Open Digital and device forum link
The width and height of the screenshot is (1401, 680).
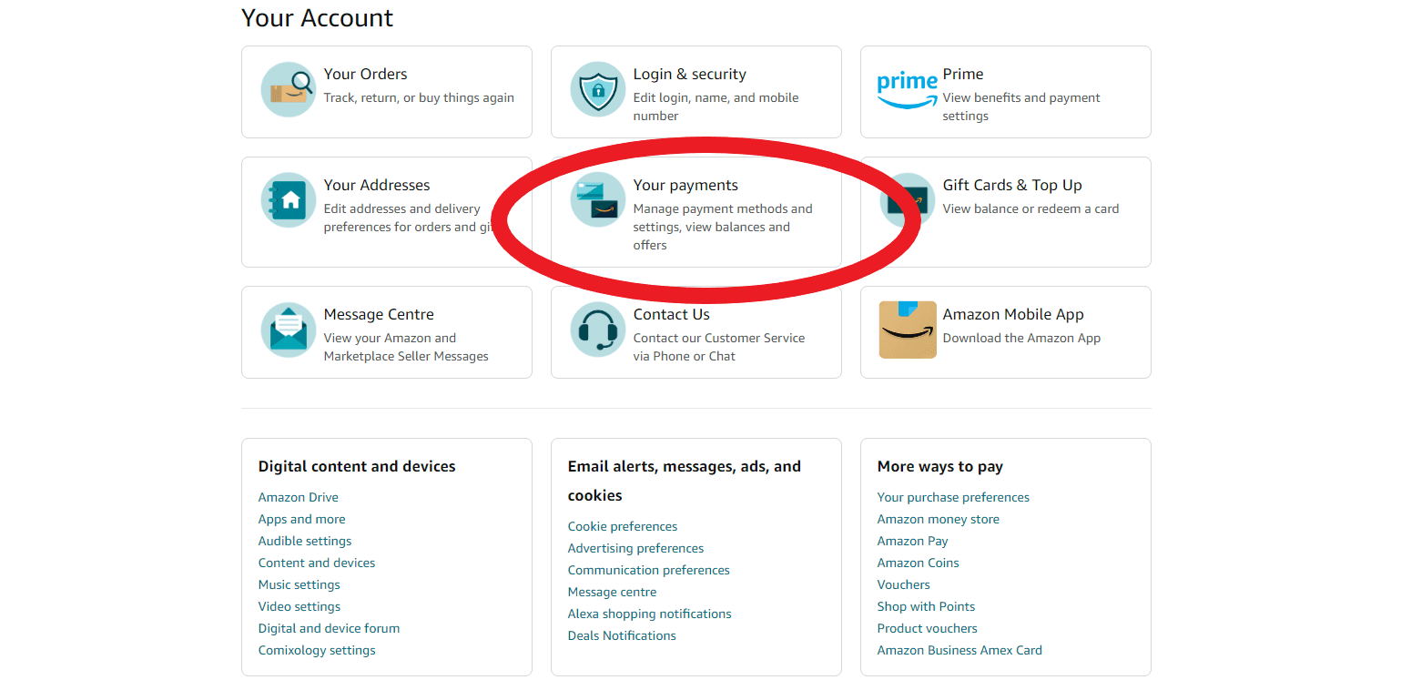point(329,628)
